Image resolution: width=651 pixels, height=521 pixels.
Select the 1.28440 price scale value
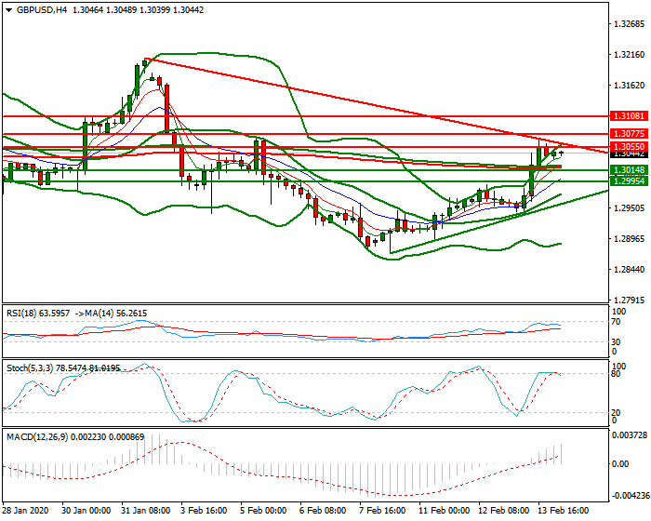(x=630, y=269)
